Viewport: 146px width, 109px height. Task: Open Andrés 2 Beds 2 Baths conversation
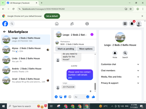(26, 70)
